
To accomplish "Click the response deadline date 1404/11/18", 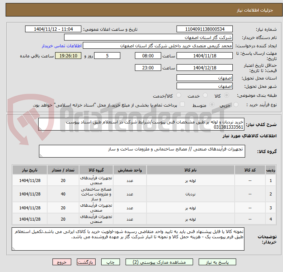I will click(x=205, y=56).
